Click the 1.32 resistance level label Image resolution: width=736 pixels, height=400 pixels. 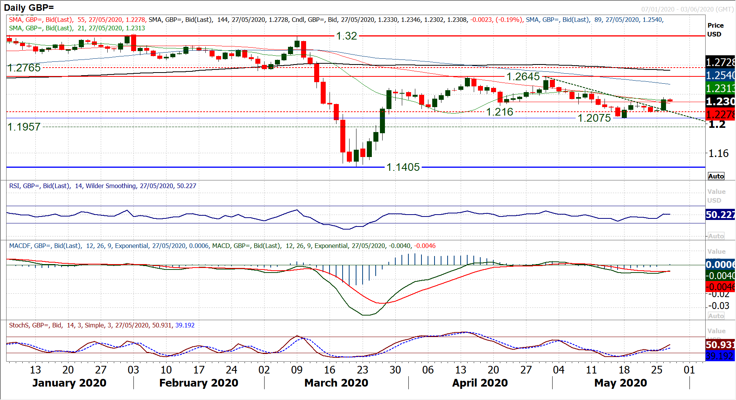(346, 36)
